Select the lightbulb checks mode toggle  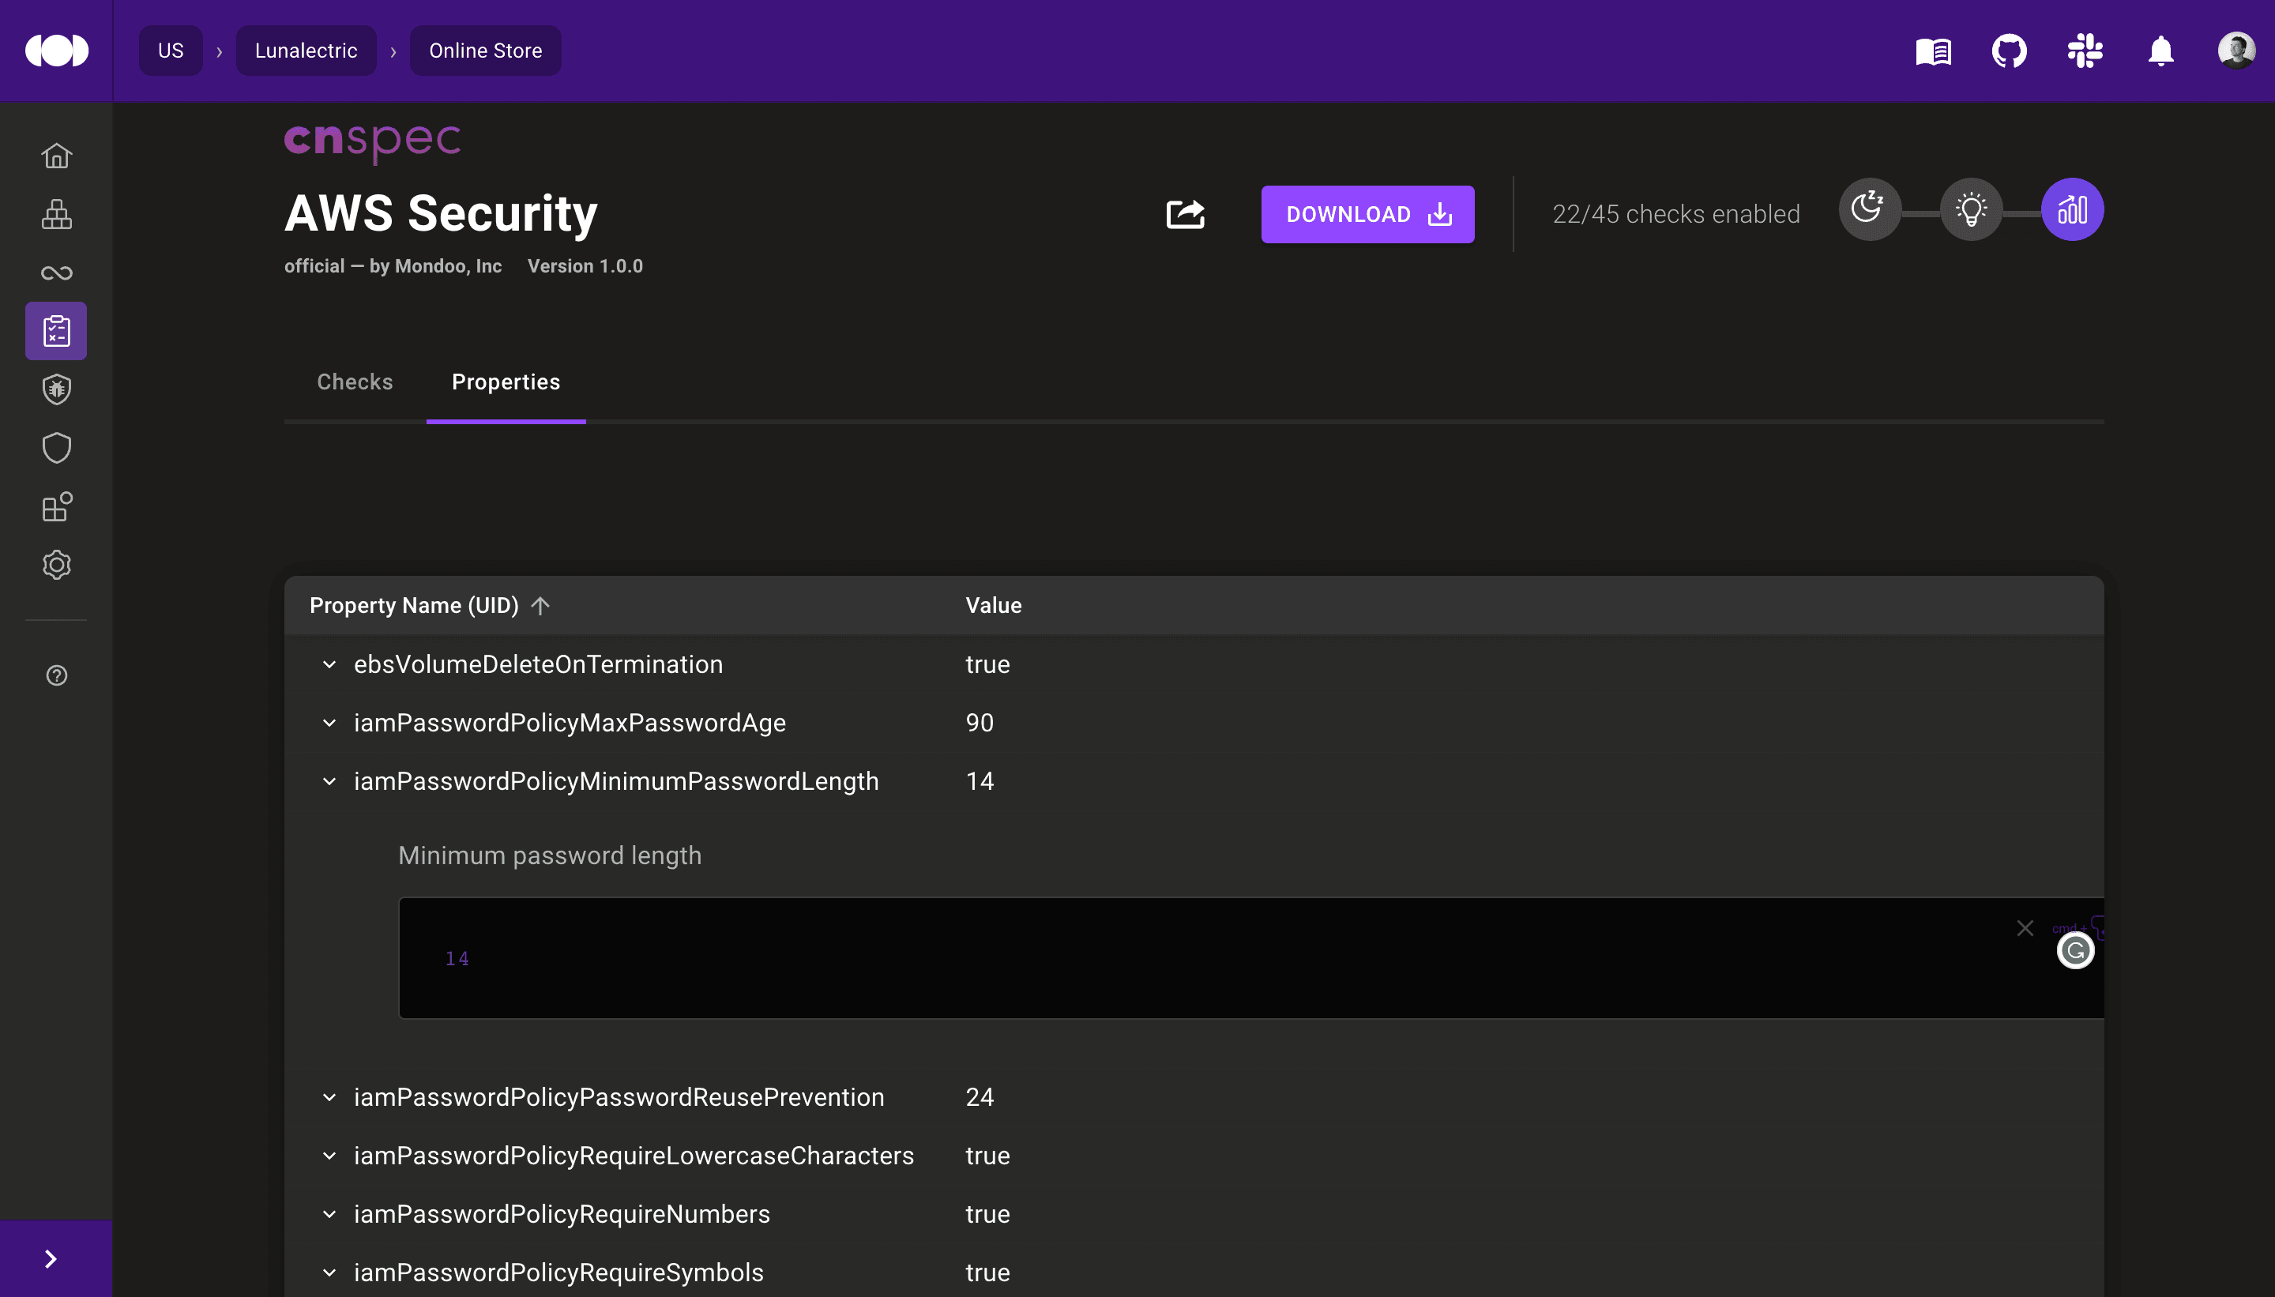pos(1970,210)
